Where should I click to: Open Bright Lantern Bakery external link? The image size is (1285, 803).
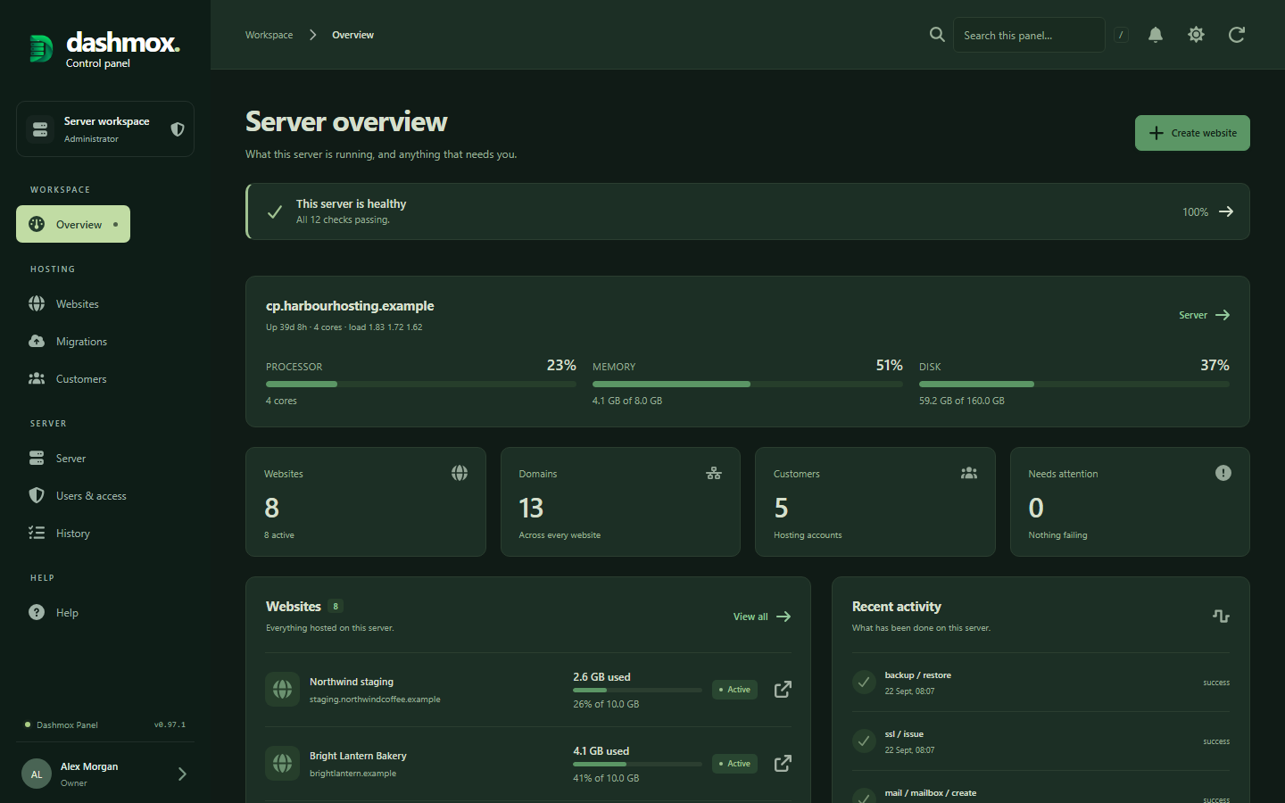[783, 764]
